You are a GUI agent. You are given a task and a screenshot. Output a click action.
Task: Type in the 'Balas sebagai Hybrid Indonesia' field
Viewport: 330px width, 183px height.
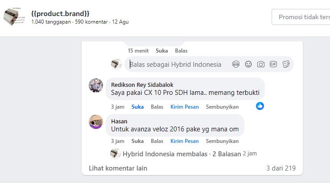click(178, 65)
